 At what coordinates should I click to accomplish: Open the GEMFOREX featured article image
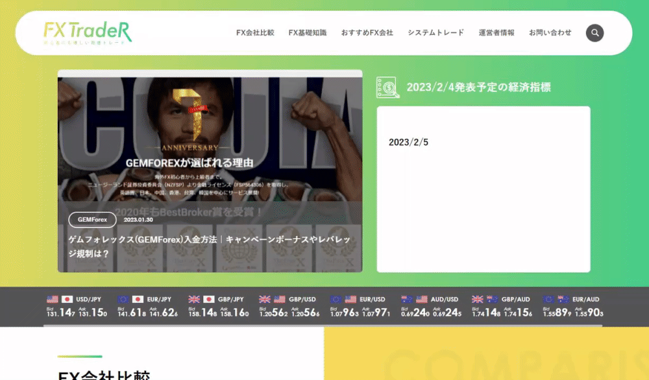210,171
